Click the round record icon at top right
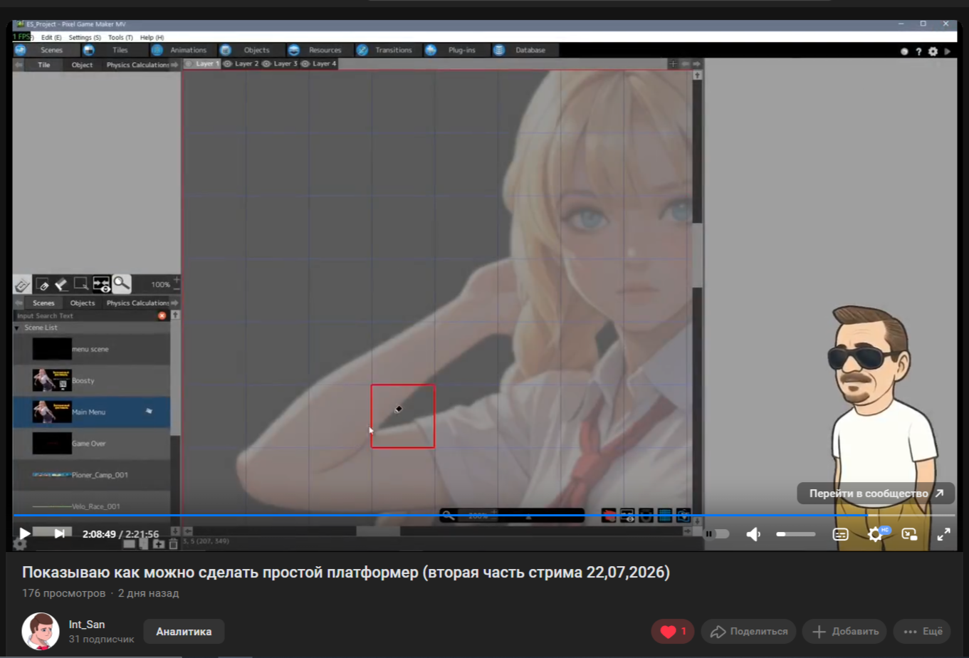 (x=904, y=51)
